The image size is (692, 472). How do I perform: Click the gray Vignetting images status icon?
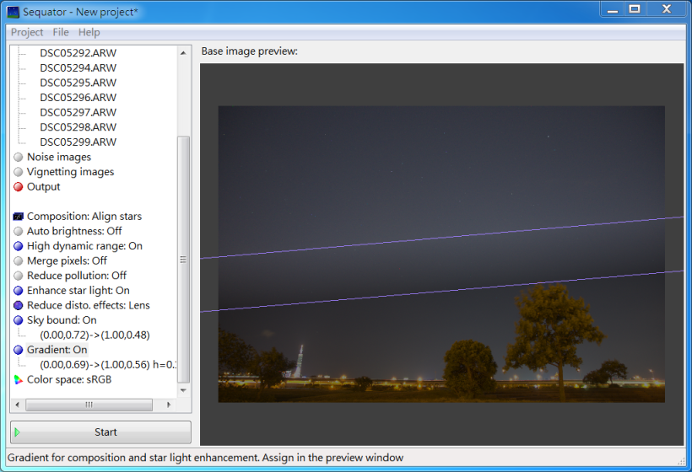[18, 172]
